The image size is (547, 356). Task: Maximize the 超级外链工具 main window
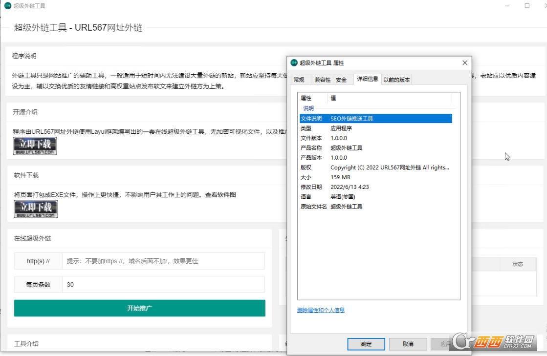[x=527, y=6]
